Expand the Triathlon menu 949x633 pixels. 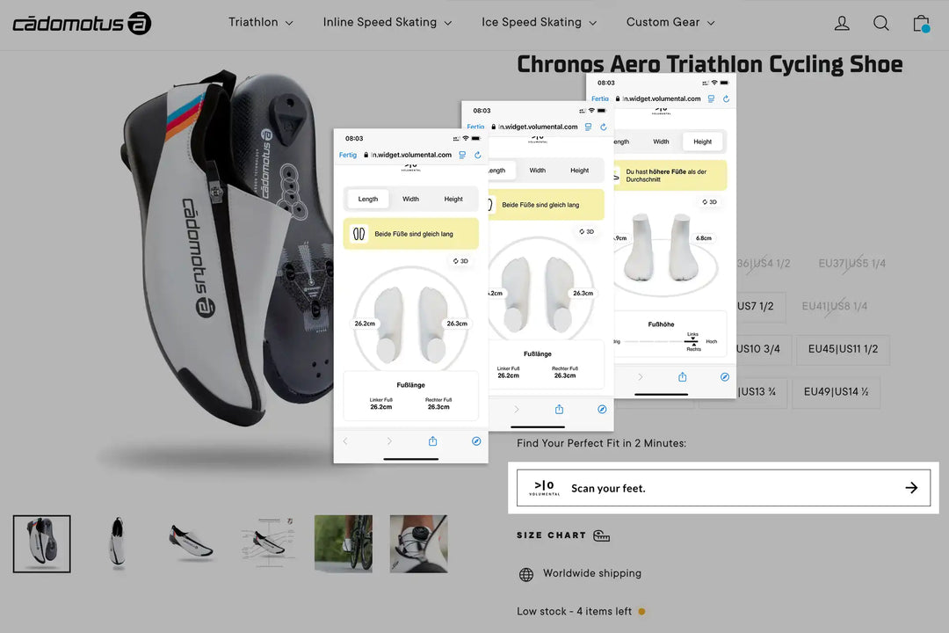click(260, 22)
